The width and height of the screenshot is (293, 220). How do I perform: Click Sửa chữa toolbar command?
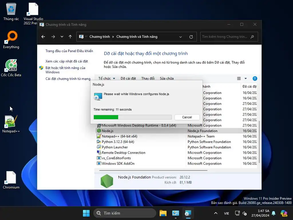click(x=167, y=78)
